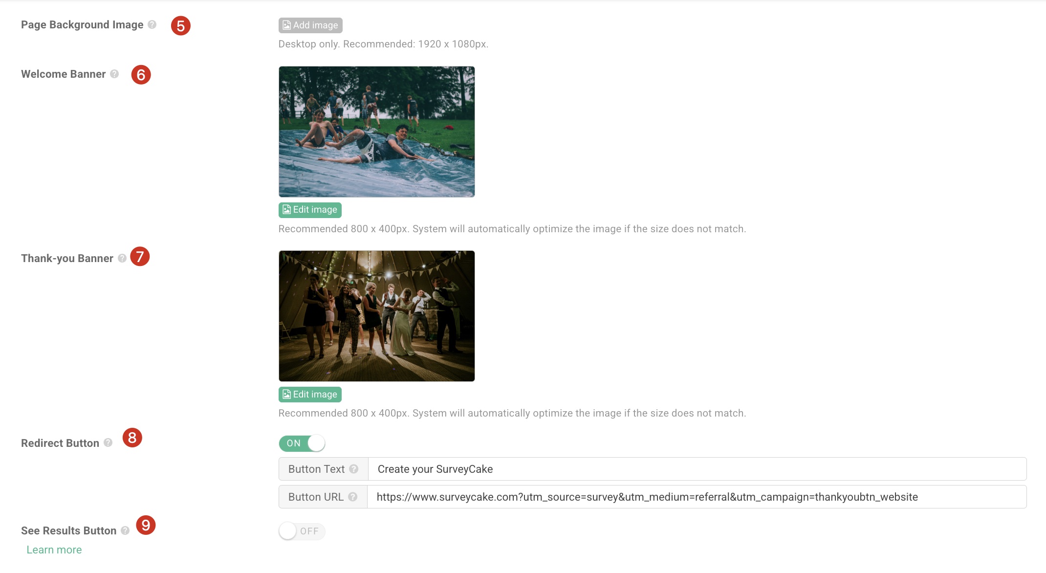Edit the Thank-you Banner image
Image resolution: width=1046 pixels, height=573 pixels.
tap(310, 394)
